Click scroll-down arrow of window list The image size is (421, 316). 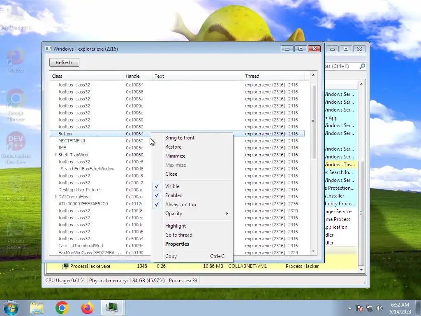313,251
